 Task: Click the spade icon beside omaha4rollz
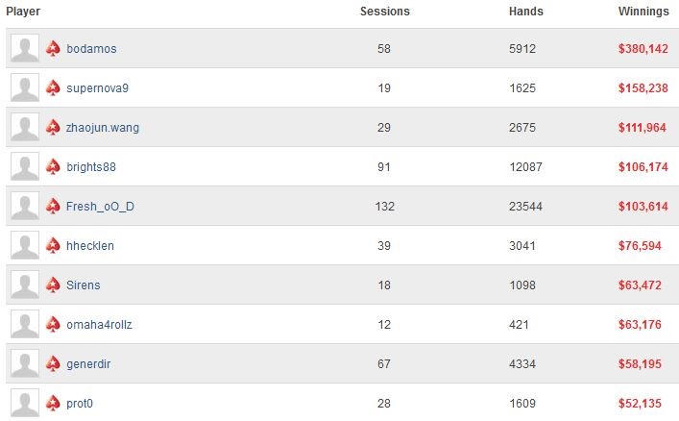coord(53,325)
